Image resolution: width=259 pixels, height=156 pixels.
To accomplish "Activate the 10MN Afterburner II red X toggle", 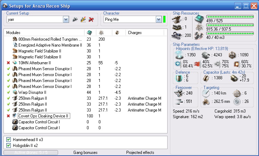I will point(8,63).
